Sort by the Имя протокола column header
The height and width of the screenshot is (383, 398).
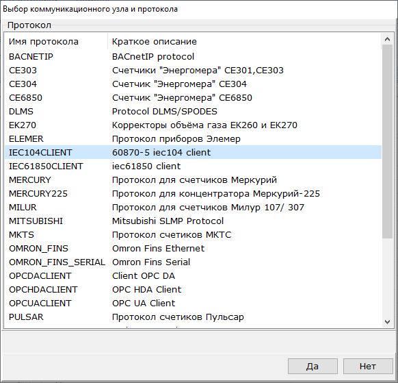point(56,42)
